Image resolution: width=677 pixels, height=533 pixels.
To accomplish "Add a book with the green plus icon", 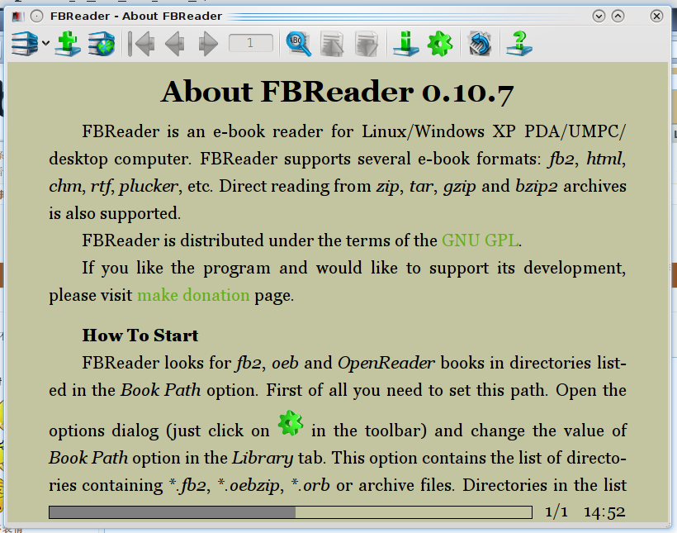I will point(68,44).
